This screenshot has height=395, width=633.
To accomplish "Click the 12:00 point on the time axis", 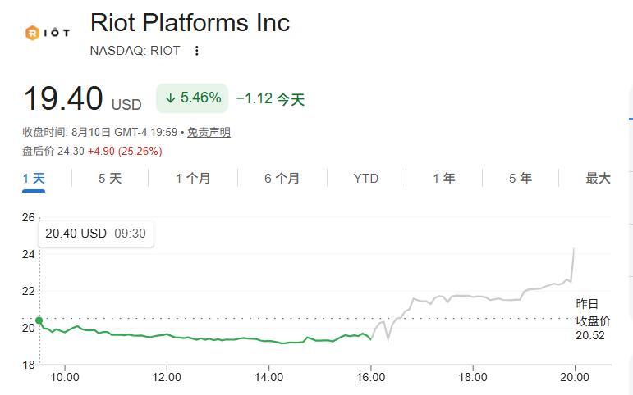I will click(167, 377).
